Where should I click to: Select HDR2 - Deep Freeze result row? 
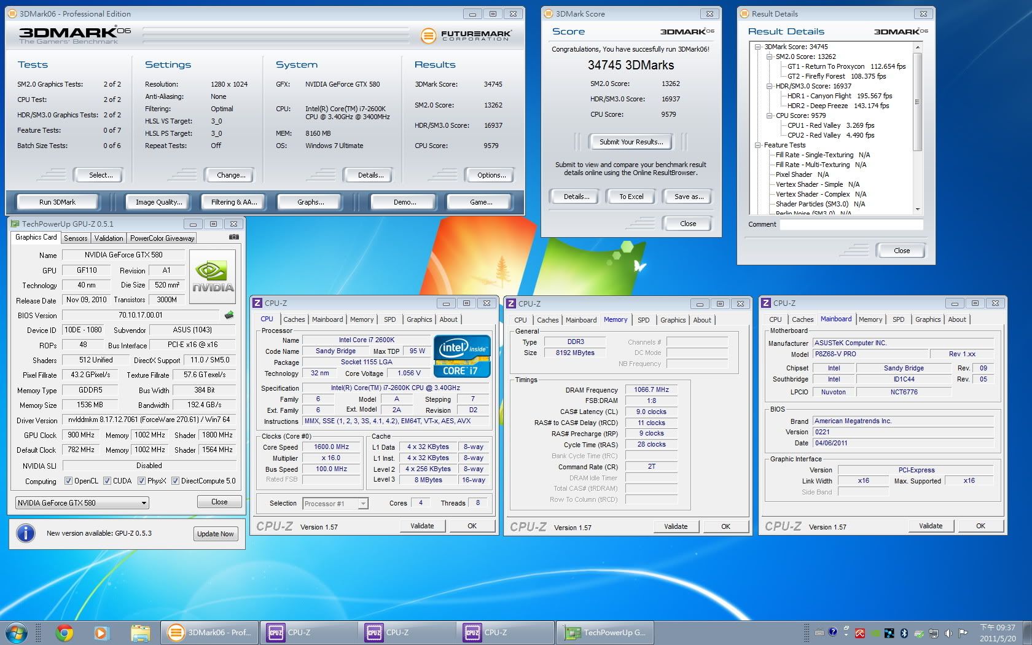coord(838,106)
